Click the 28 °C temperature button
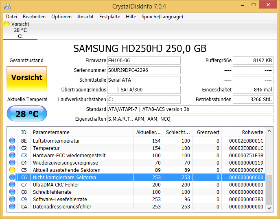280x219 pixels. (27, 113)
